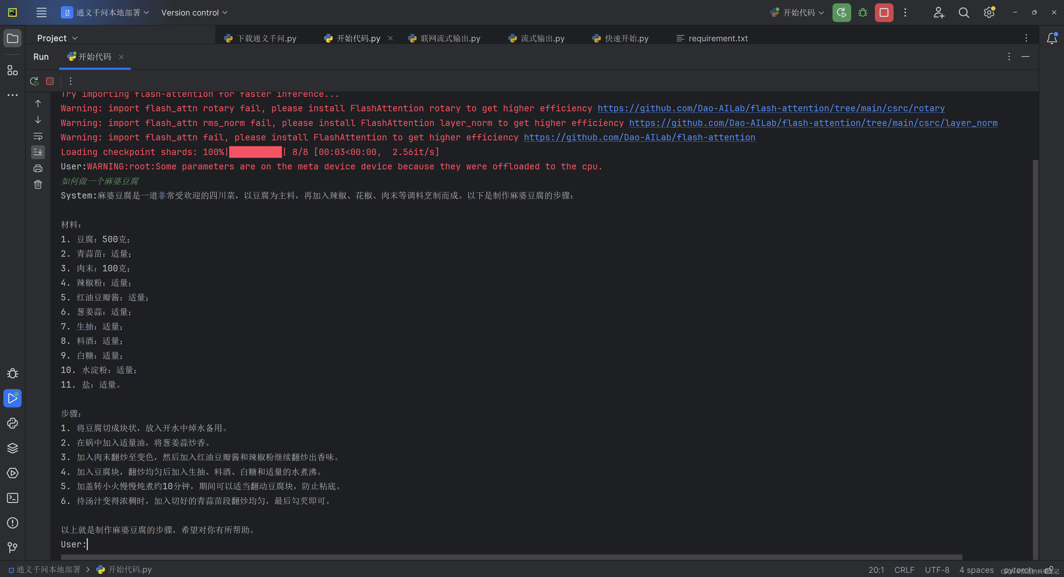Toggle soft-wrap in console output

(38, 136)
